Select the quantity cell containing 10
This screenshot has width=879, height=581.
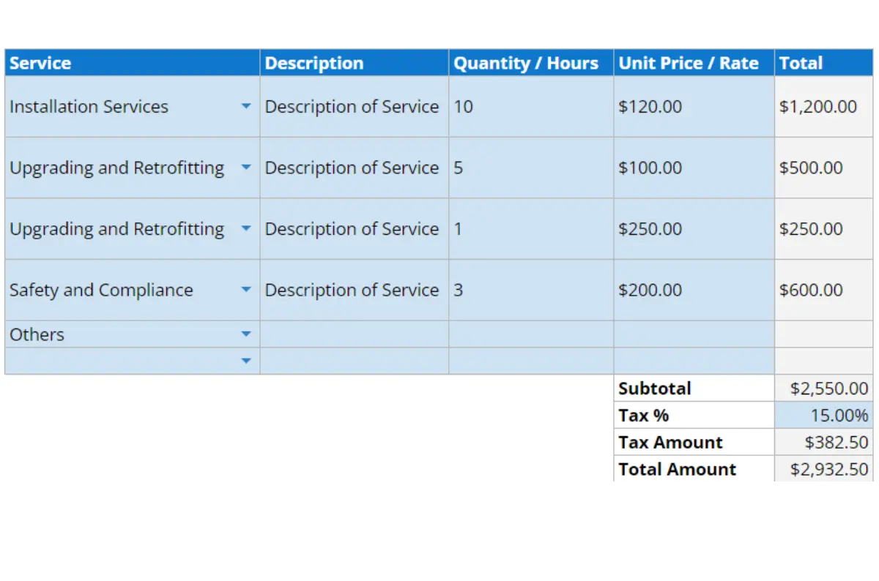click(530, 107)
